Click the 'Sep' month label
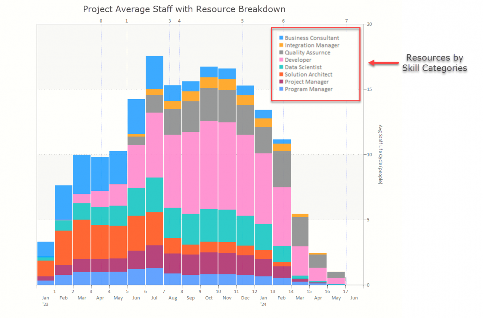Image resolution: width=483 pixels, height=318 pixels. click(191, 298)
